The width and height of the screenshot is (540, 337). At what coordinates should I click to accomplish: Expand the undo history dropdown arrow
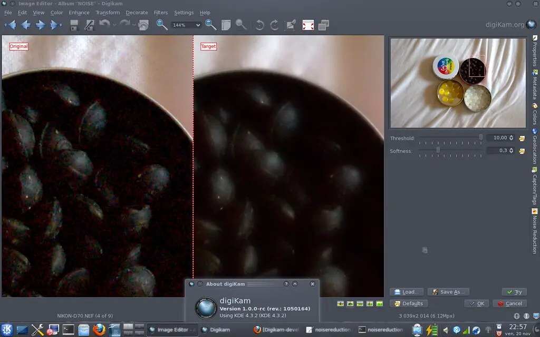click(115, 25)
